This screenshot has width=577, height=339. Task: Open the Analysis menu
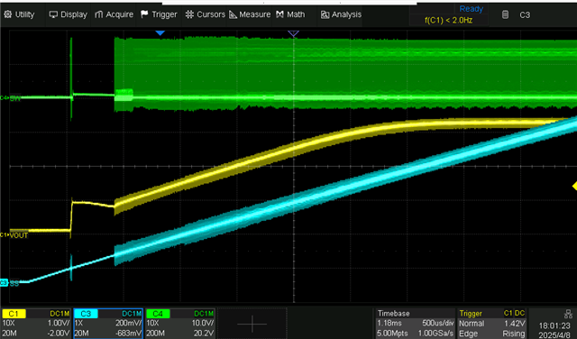coord(341,14)
